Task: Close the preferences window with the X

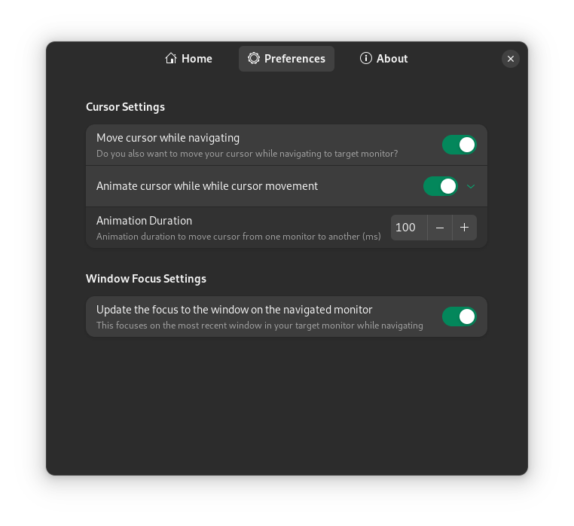Action: click(510, 59)
